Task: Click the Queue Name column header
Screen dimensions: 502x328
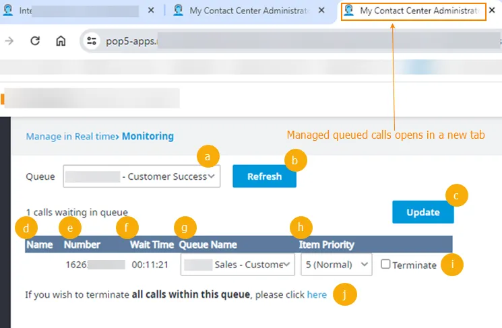Action: (208, 244)
